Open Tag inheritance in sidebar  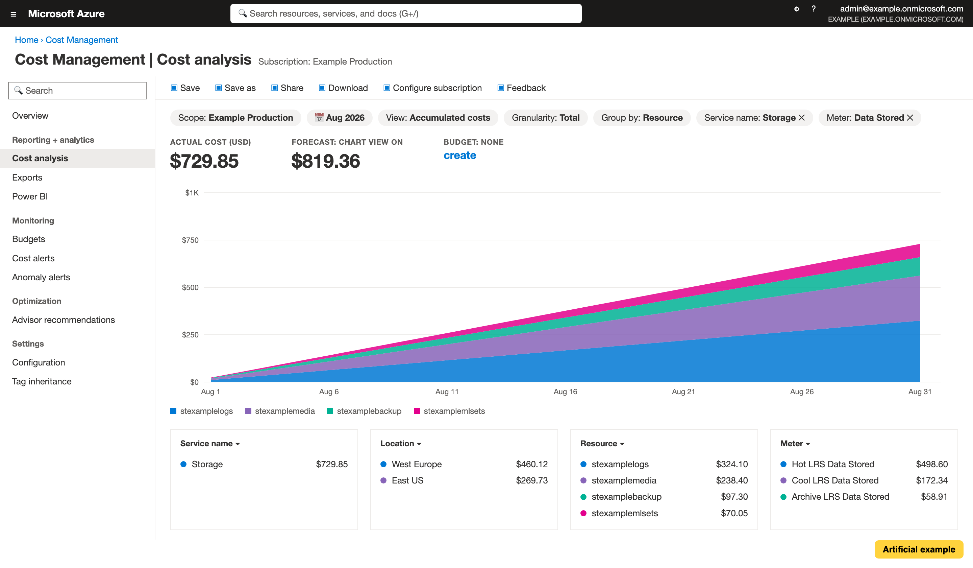point(77,381)
